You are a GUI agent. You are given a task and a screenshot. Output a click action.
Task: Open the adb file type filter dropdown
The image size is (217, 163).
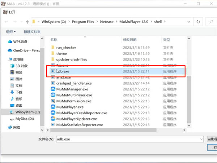click(x=212, y=139)
